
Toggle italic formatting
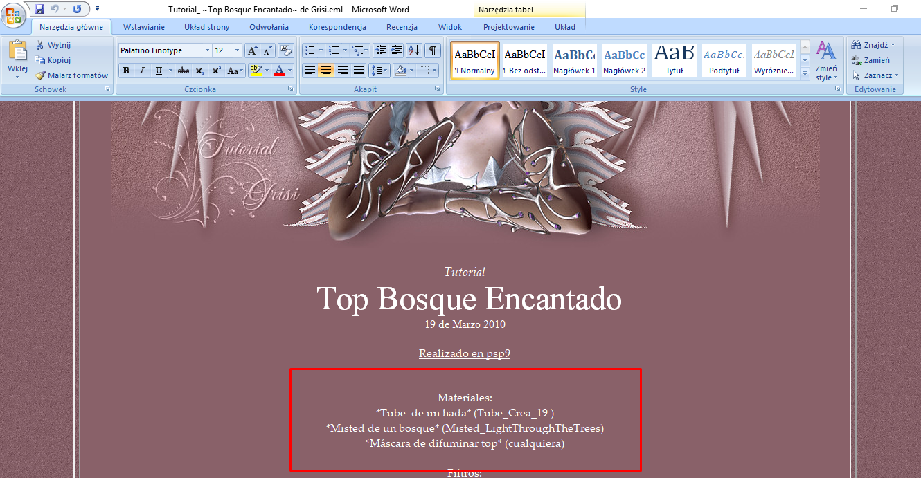coord(142,71)
